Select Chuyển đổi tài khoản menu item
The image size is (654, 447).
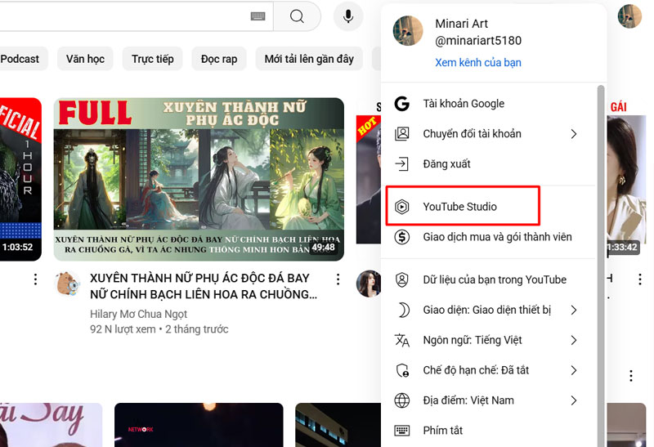click(x=489, y=134)
